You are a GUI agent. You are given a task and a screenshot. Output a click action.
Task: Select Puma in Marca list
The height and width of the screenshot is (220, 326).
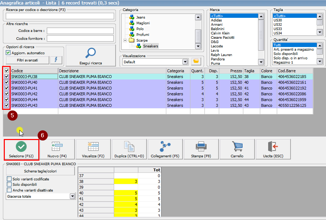(x=215, y=63)
